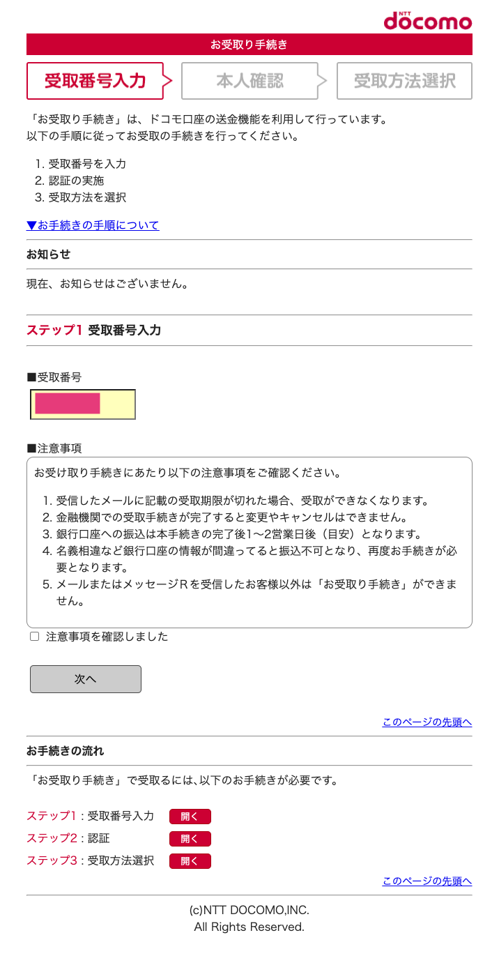Open the ▼お手続きの手順について link
Screen dimensions: 499x956
click(93, 225)
